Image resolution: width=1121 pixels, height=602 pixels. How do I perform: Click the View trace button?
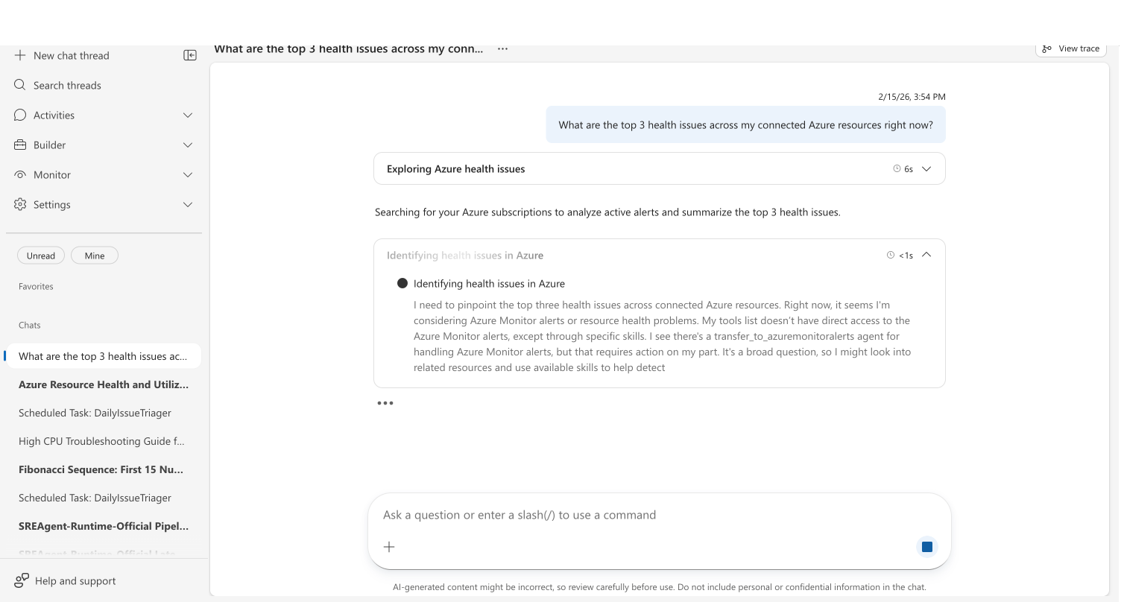pyautogui.click(x=1071, y=48)
